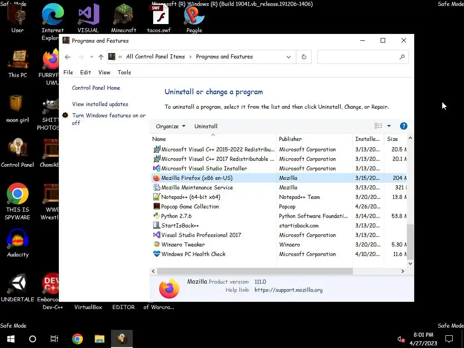Open Audacity from the desktop
The width and height of the screenshot is (464, 348).
[x=18, y=243]
